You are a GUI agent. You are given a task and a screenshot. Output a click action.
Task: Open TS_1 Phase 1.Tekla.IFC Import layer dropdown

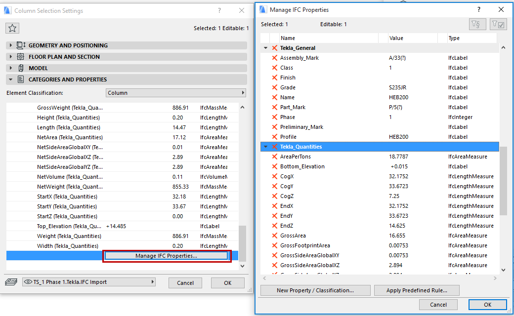tap(88, 282)
